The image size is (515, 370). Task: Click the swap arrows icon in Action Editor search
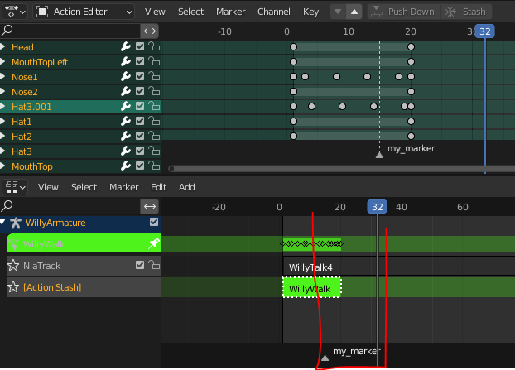pyautogui.click(x=150, y=31)
